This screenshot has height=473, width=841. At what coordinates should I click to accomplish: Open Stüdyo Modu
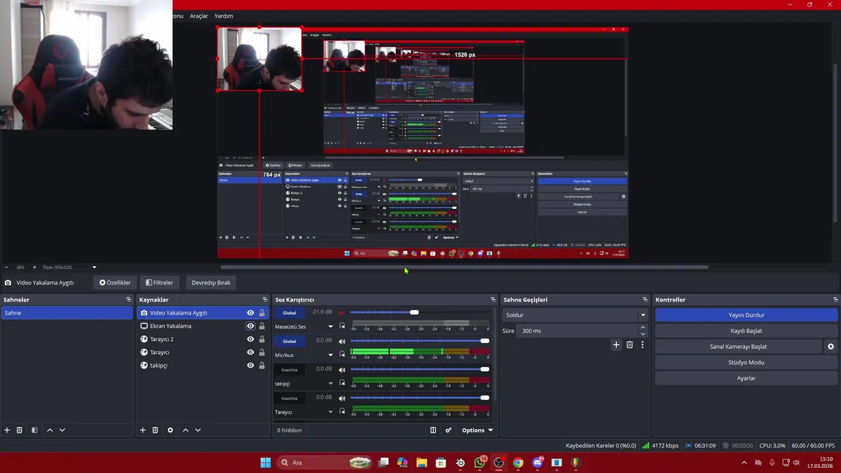[746, 363]
